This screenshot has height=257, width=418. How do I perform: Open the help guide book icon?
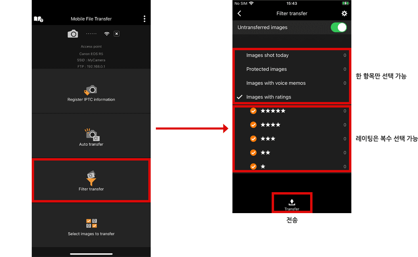38,19
